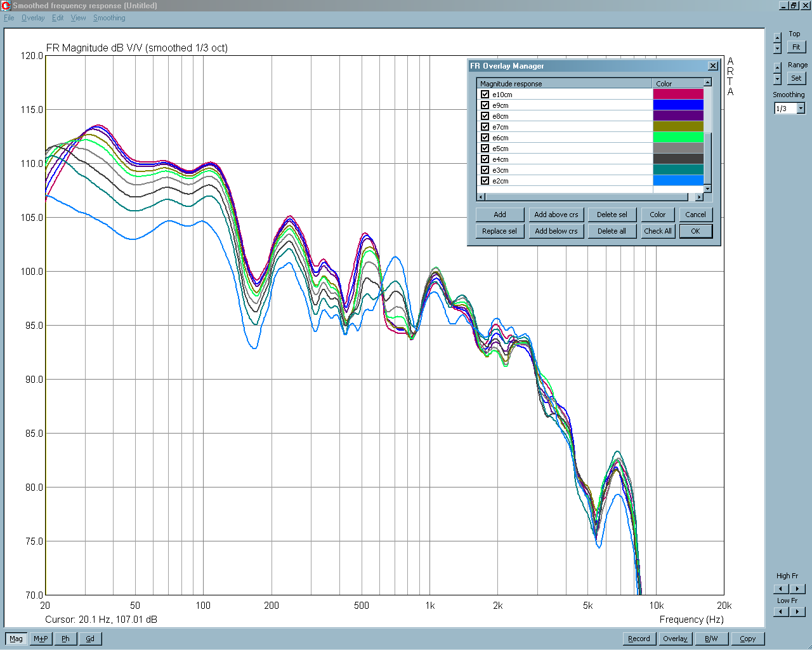Select the purple e8cm color swatch
Screen dimensions: 812x650
[x=678, y=116]
